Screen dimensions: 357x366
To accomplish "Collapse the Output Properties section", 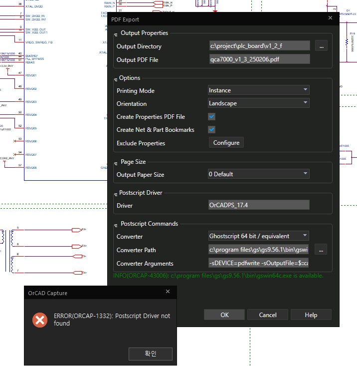I will point(116,35).
